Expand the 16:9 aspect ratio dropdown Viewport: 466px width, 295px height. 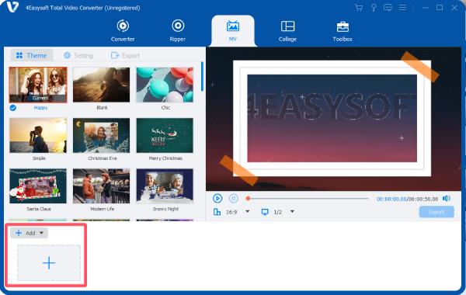[247, 211]
